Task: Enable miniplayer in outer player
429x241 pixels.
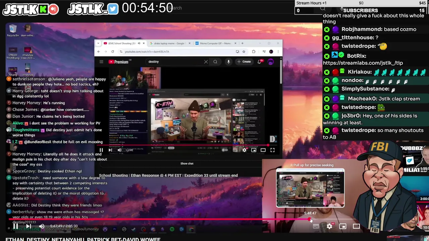Action: coord(343,226)
